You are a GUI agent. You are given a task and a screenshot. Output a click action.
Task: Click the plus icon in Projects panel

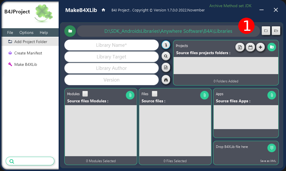pyautogui.click(x=261, y=47)
